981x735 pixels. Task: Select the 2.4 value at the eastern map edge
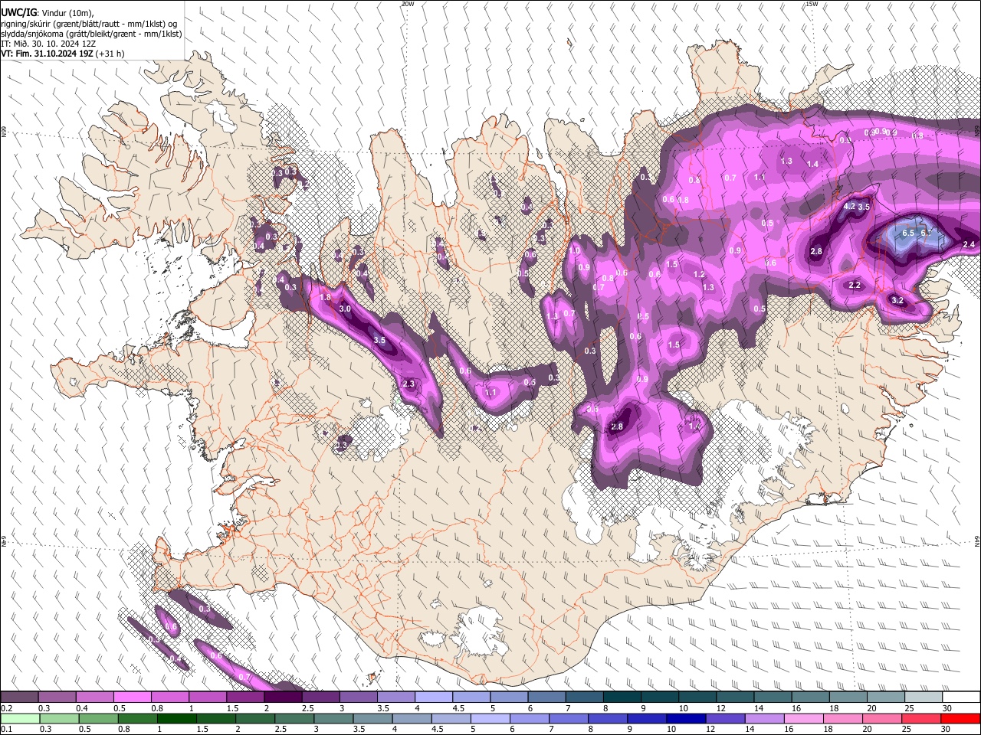(969, 244)
